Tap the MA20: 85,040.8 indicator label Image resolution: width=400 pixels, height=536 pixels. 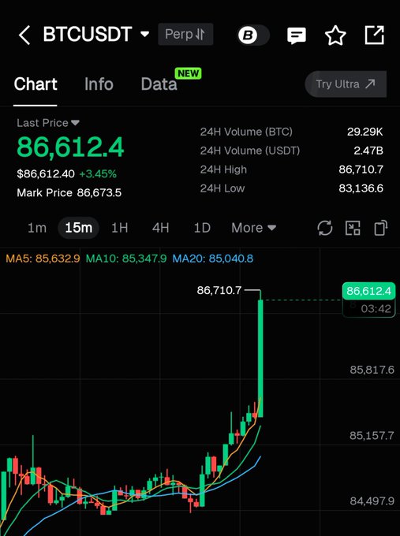pos(213,259)
